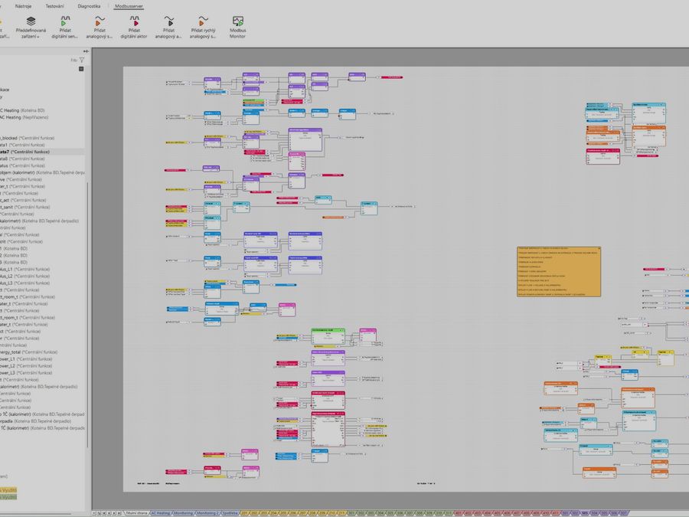Viewport: 689px width, 517px height.
Task: Select ower_L1 Centrální funkce row
Action: (42, 359)
